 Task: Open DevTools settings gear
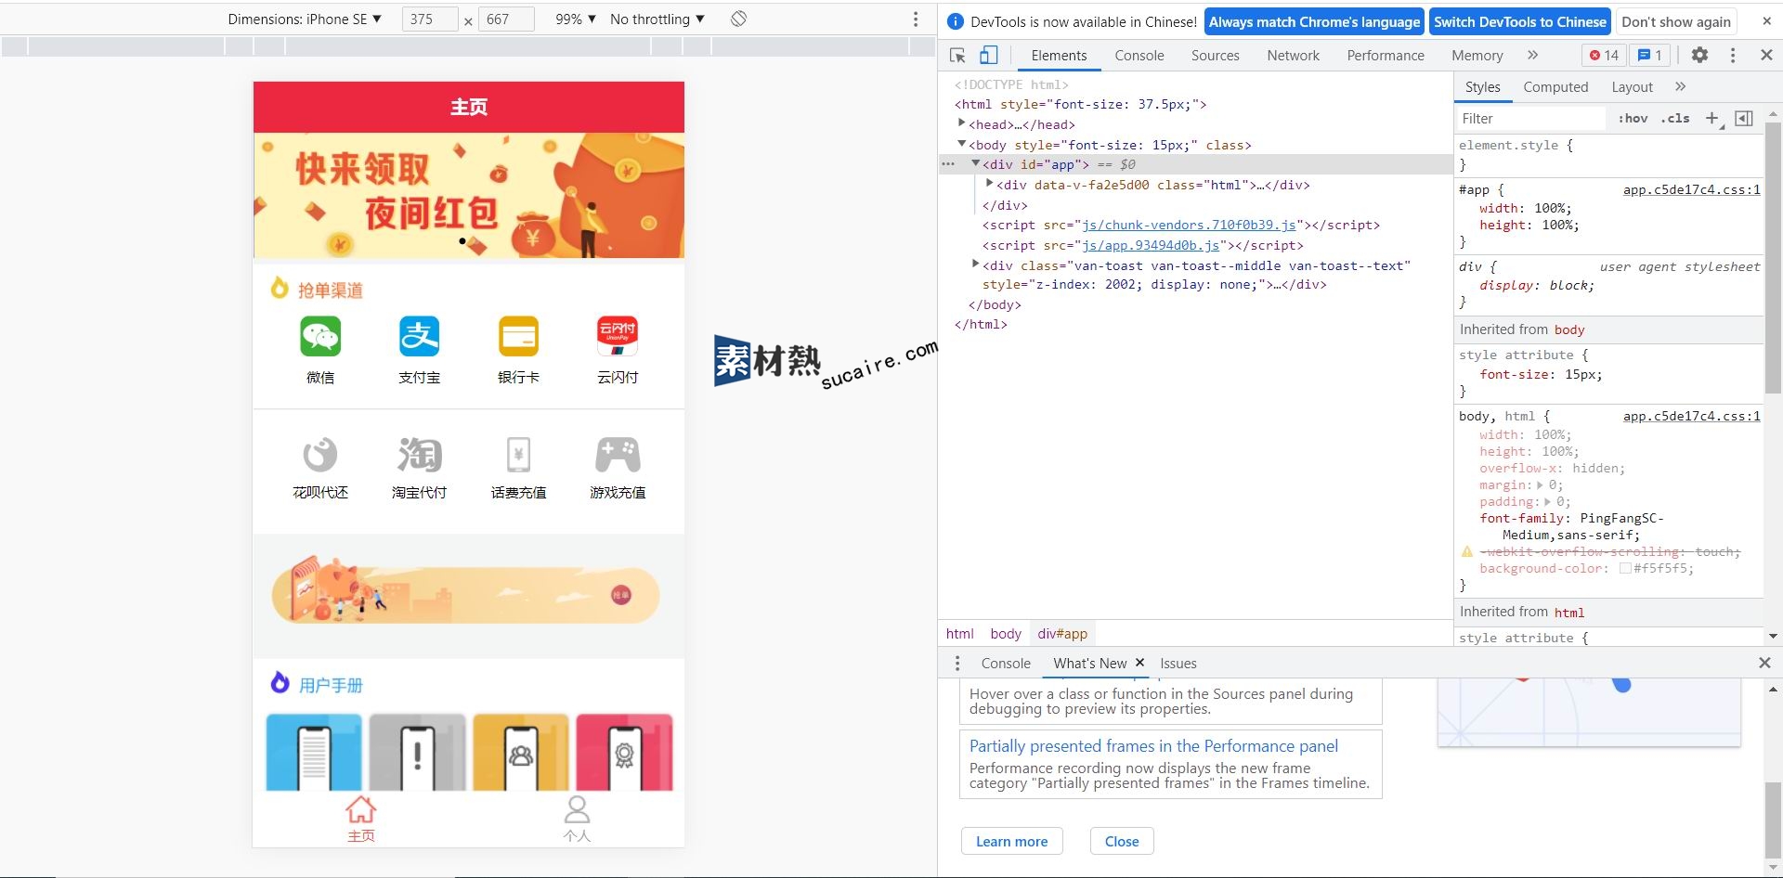click(1699, 56)
